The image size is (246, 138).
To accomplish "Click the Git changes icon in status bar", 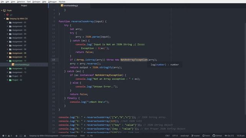I will click(226, 136).
